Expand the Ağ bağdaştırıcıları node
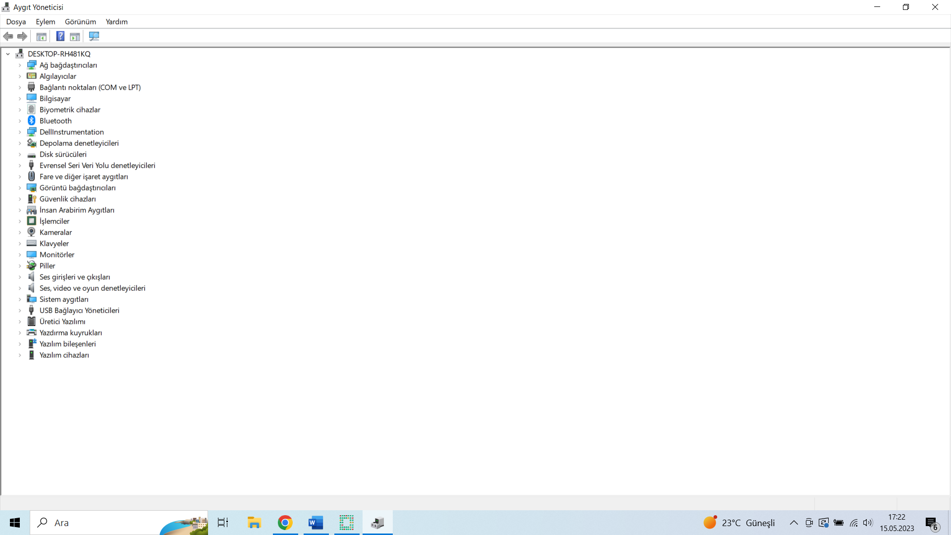Image resolution: width=951 pixels, height=535 pixels. point(20,65)
